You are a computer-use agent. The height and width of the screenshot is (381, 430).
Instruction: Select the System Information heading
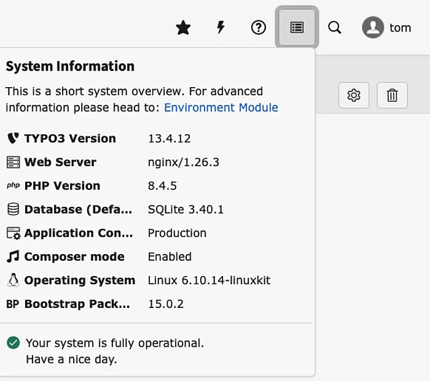70,66
